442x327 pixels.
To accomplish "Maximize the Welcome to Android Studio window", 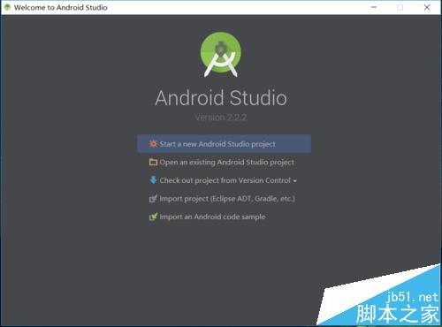I will (x=400, y=7).
